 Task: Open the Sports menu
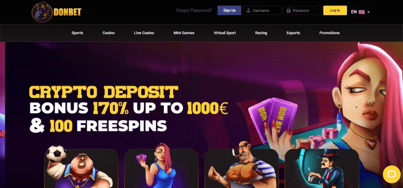click(78, 33)
